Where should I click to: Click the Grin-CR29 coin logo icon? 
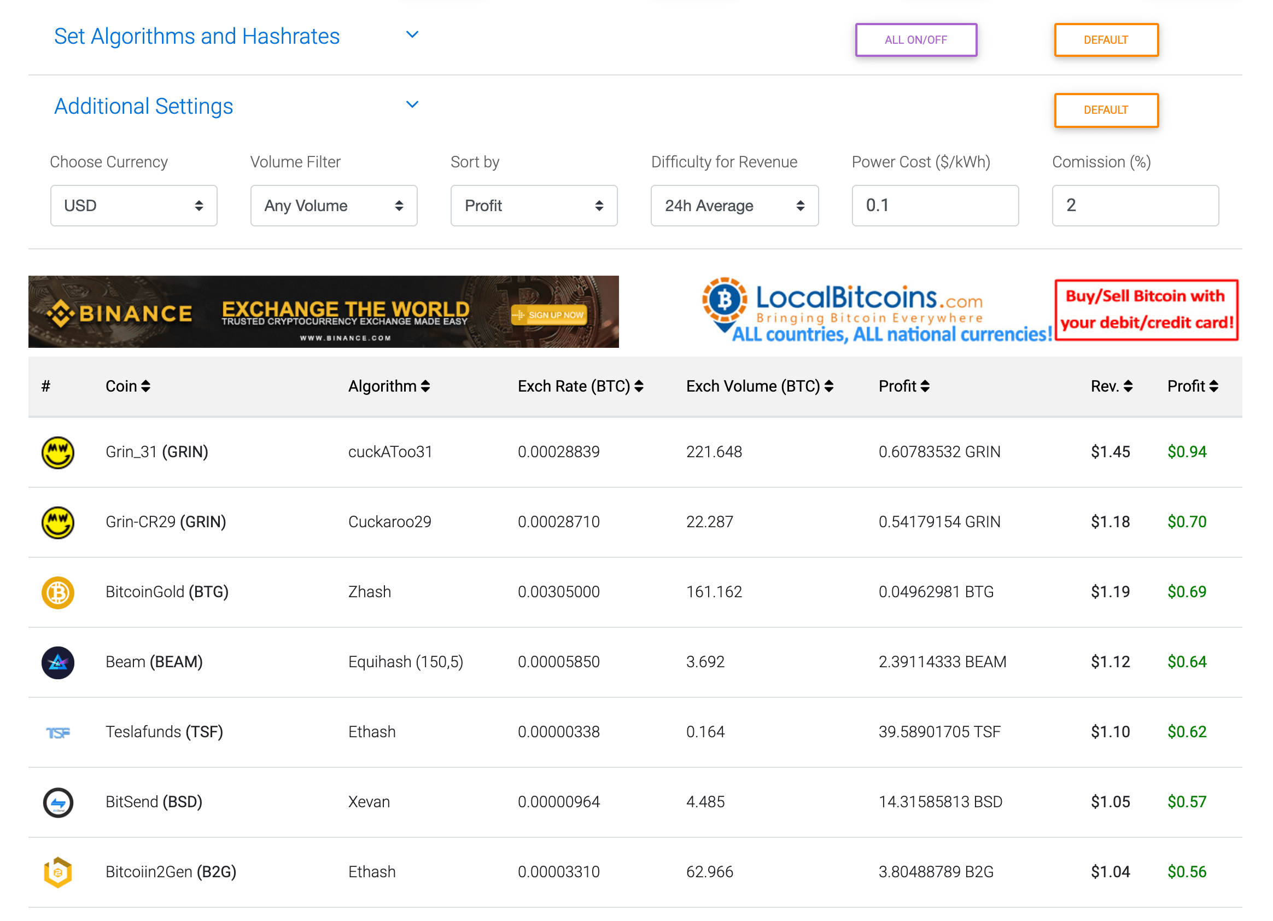(58, 522)
